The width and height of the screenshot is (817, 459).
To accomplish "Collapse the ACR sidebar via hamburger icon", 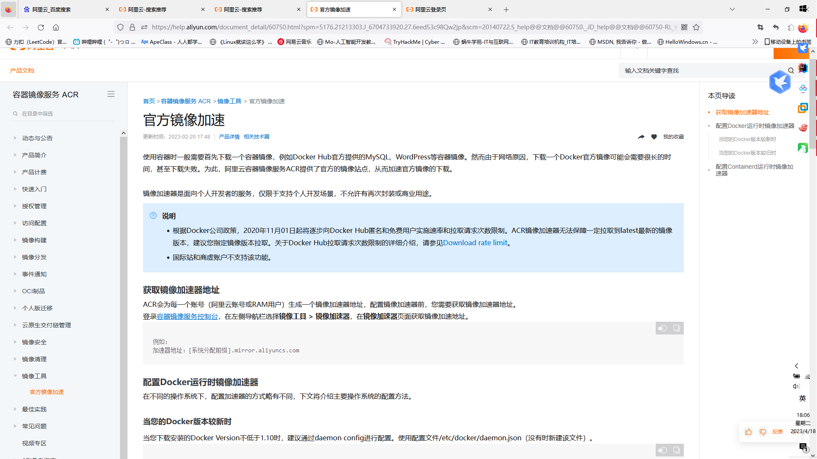I will [111, 94].
